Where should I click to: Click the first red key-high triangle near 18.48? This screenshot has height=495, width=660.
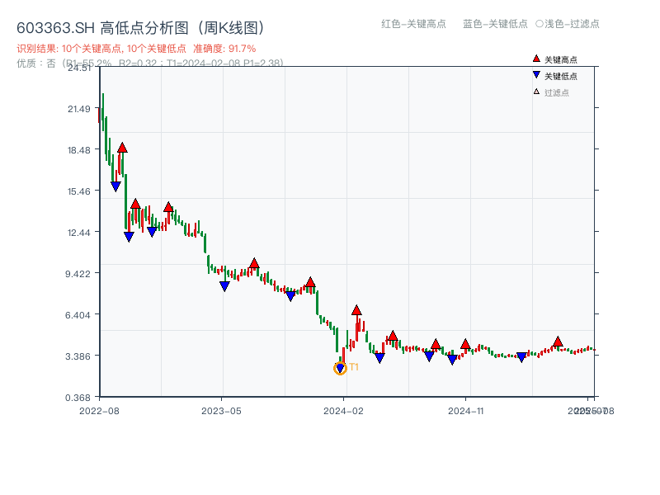122,148
